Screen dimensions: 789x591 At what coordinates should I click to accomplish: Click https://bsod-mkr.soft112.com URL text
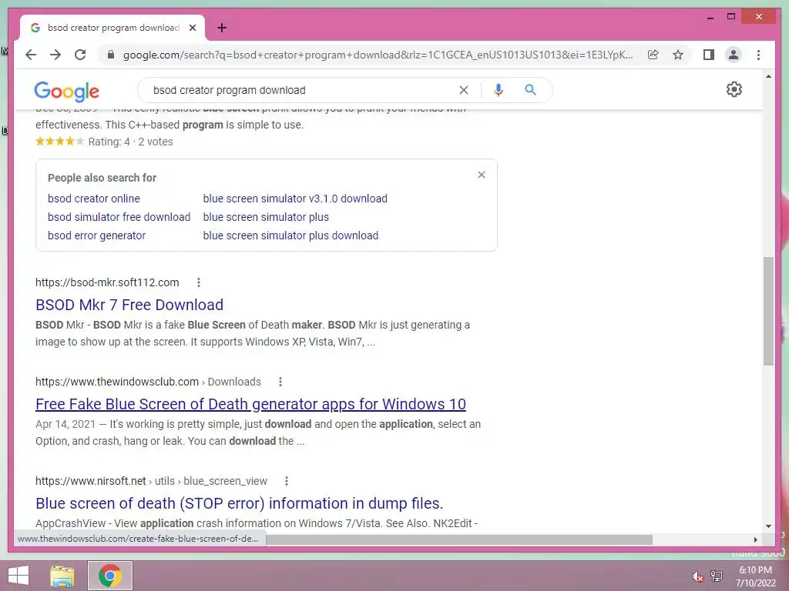pos(107,282)
